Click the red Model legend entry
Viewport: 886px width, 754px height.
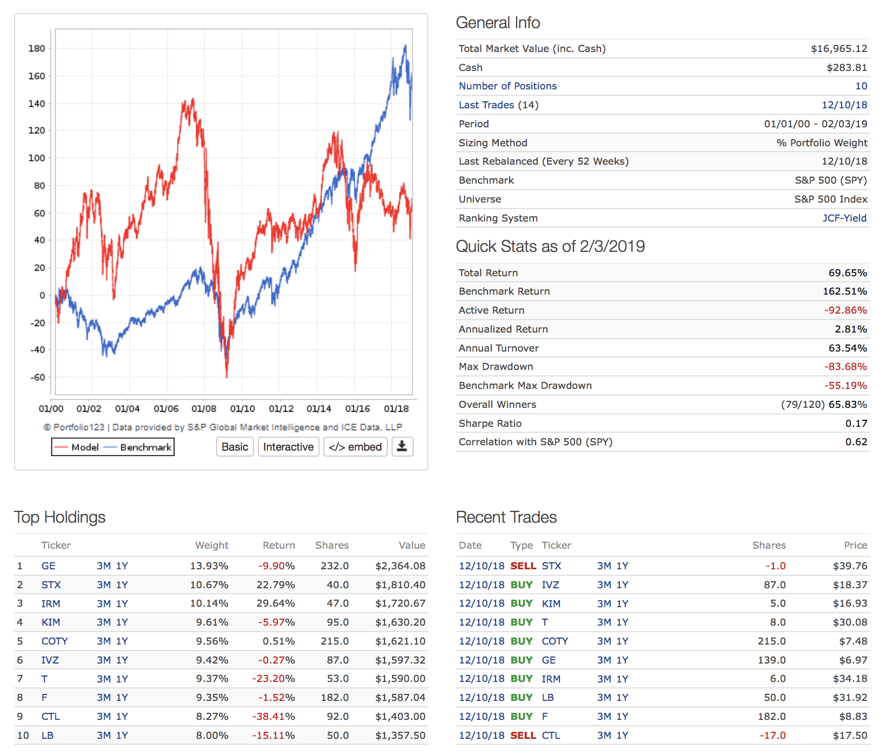click(x=77, y=447)
